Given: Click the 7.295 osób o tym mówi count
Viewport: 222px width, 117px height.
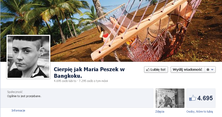Looking at the screenshot, I should coord(93,81).
